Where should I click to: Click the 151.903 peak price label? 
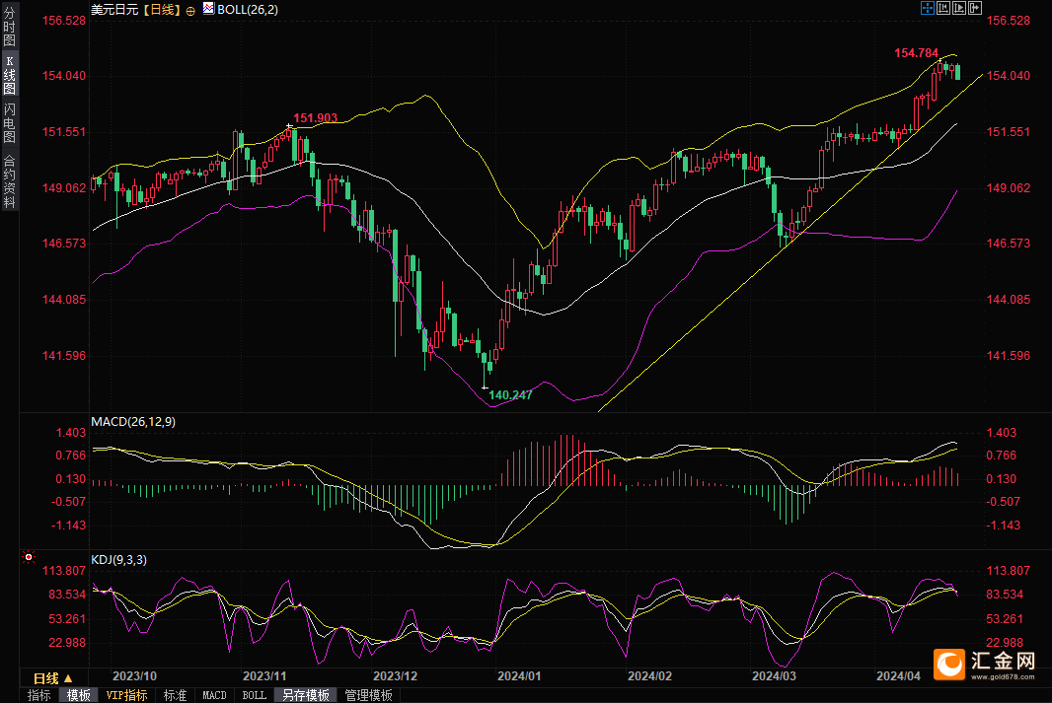pos(316,118)
